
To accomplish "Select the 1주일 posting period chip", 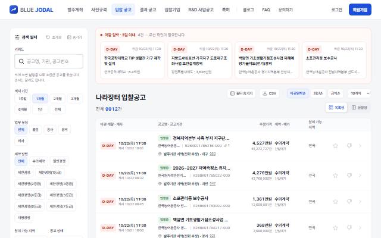I will point(23,99).
